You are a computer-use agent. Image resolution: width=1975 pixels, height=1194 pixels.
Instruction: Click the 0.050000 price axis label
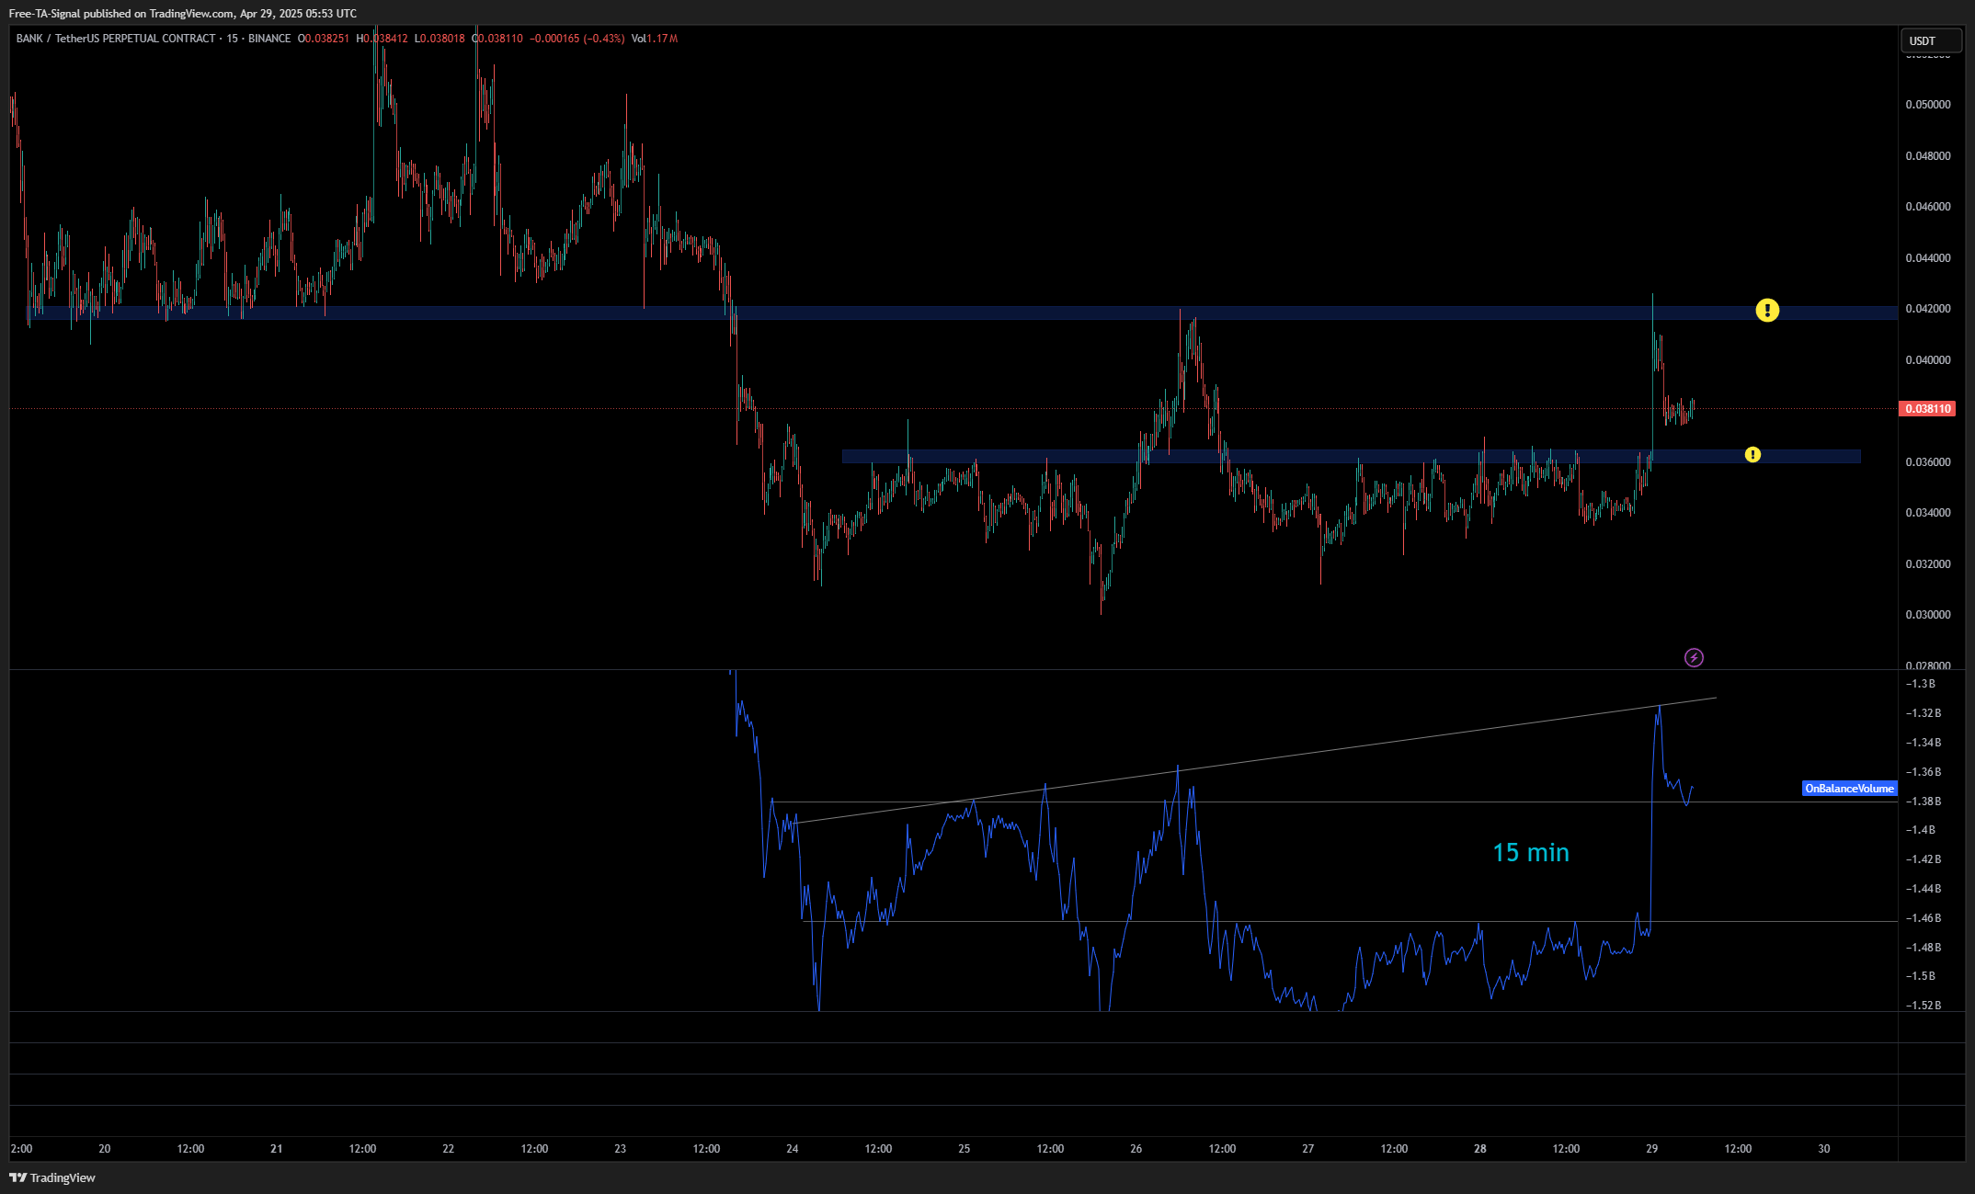click(1928, 105)
